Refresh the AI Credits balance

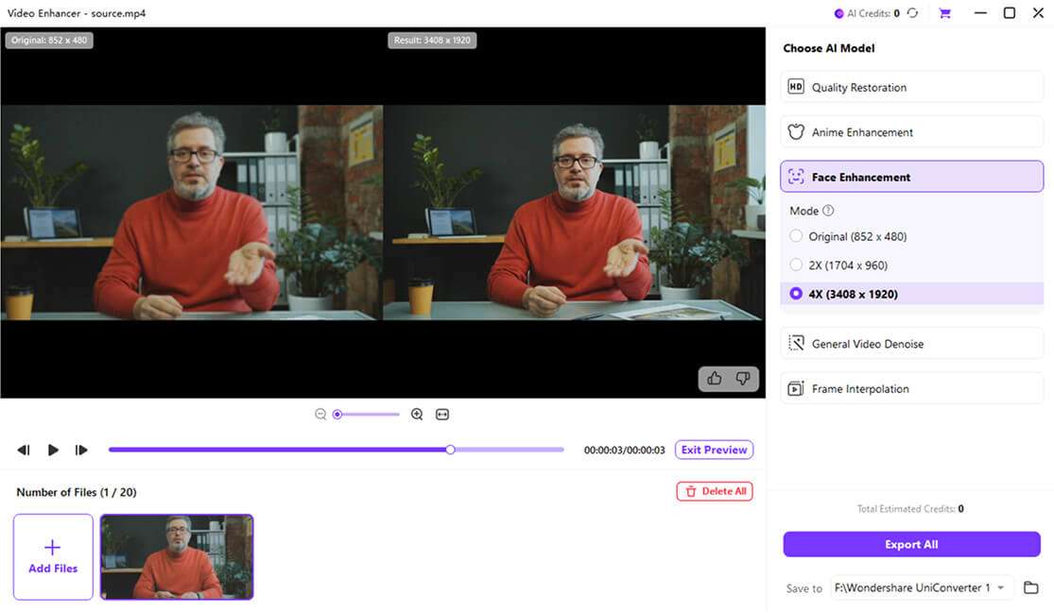point(909,13)
